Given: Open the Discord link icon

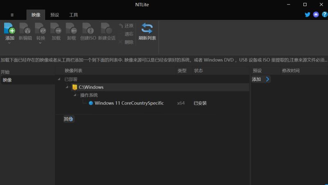Looking at the screenshot, I should 316,14.
